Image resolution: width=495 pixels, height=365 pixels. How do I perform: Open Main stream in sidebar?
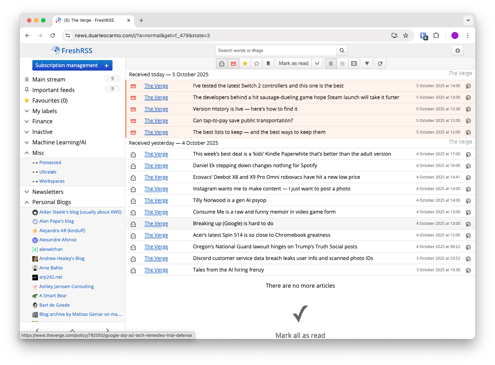pos(49,79)
